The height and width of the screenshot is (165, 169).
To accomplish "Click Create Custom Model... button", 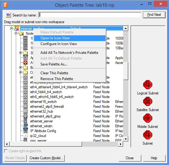I will pos(47,158).
